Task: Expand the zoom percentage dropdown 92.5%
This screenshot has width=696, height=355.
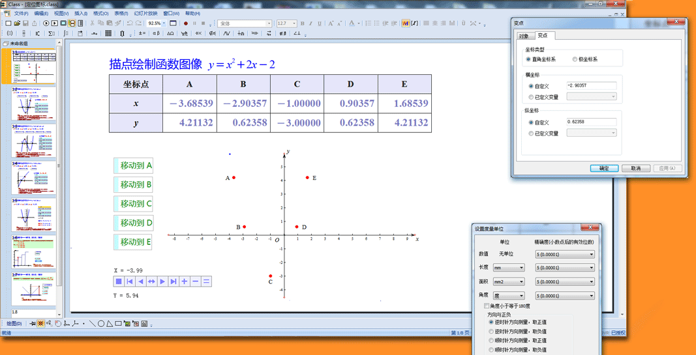Action: (x=164, y=23)
